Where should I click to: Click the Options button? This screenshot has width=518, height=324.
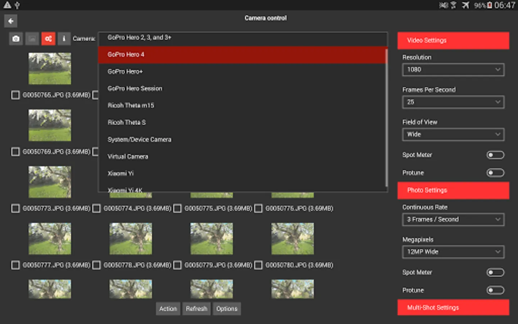227,309
